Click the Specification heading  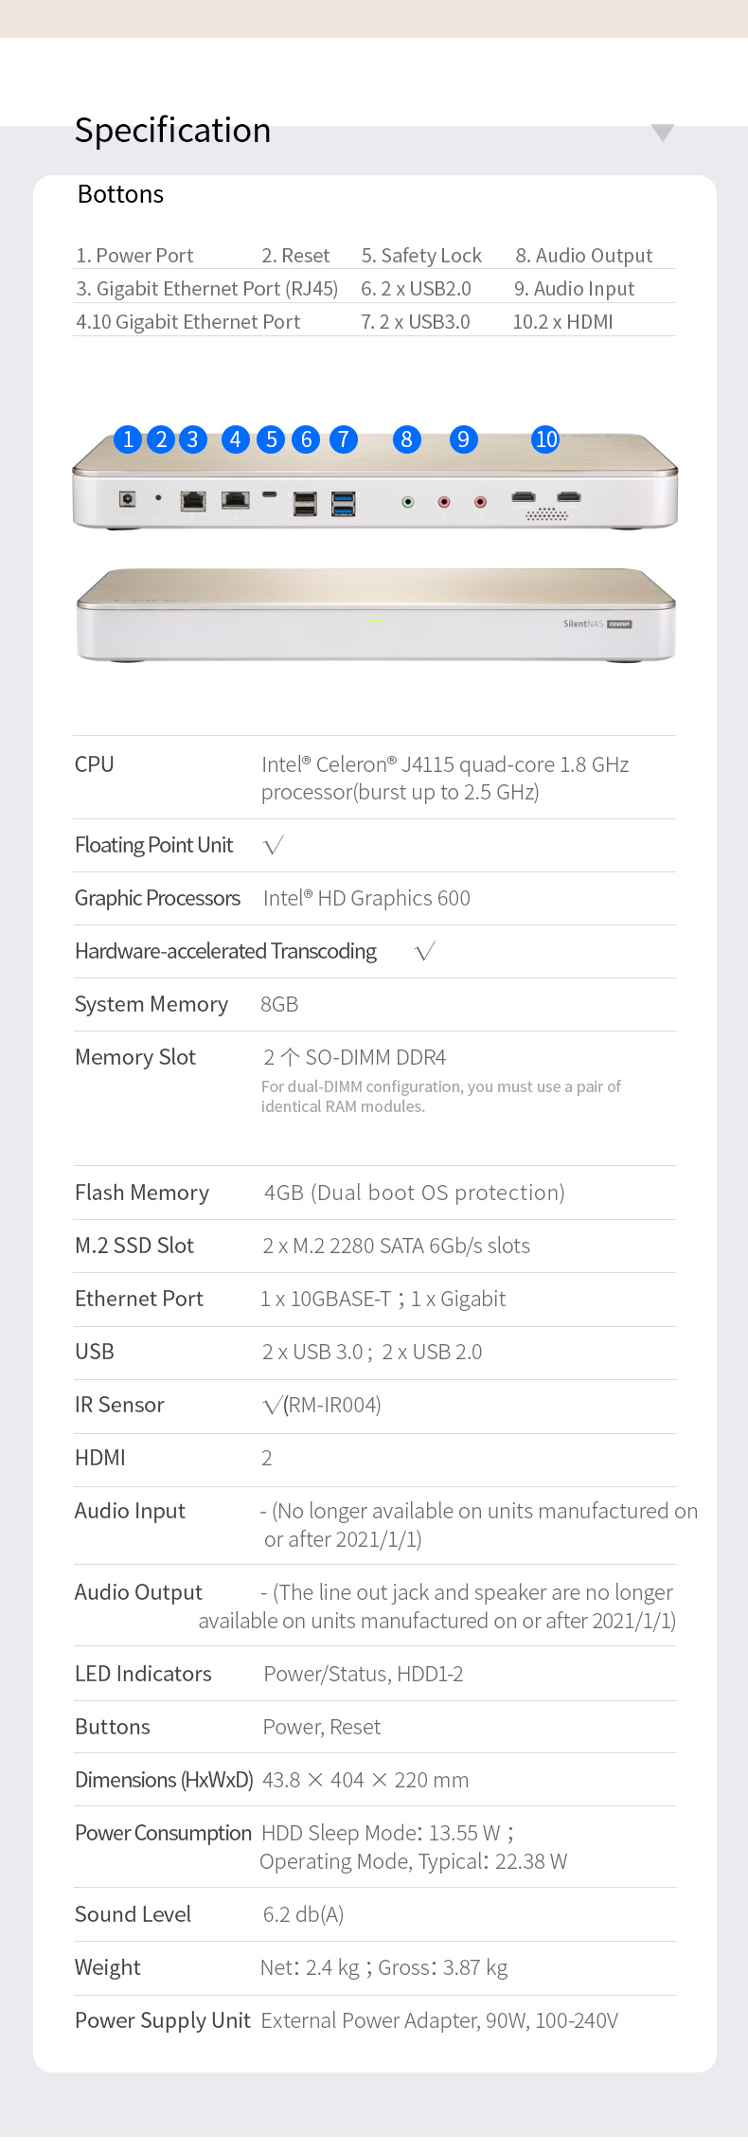[x=173, y=131]
